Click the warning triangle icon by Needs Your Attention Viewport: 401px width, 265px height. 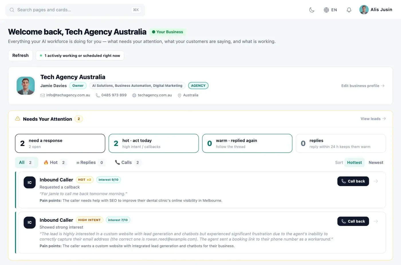click(x=17, y=119)
